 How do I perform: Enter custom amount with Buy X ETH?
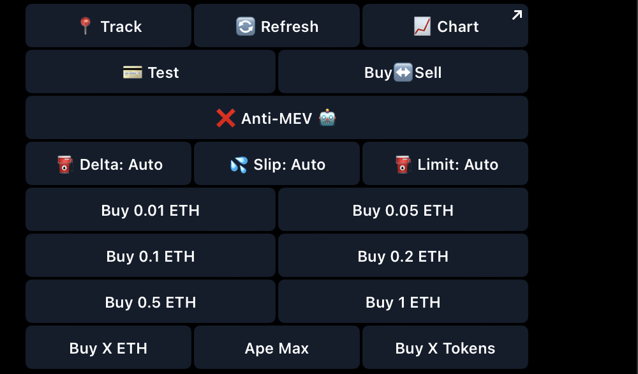[108, 348]
